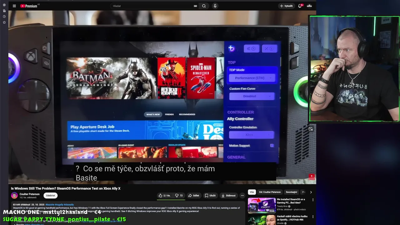This screenshot has width=400, height=225.
Task: Select the Vše filter chip
Action: click(x=252, y=192)
